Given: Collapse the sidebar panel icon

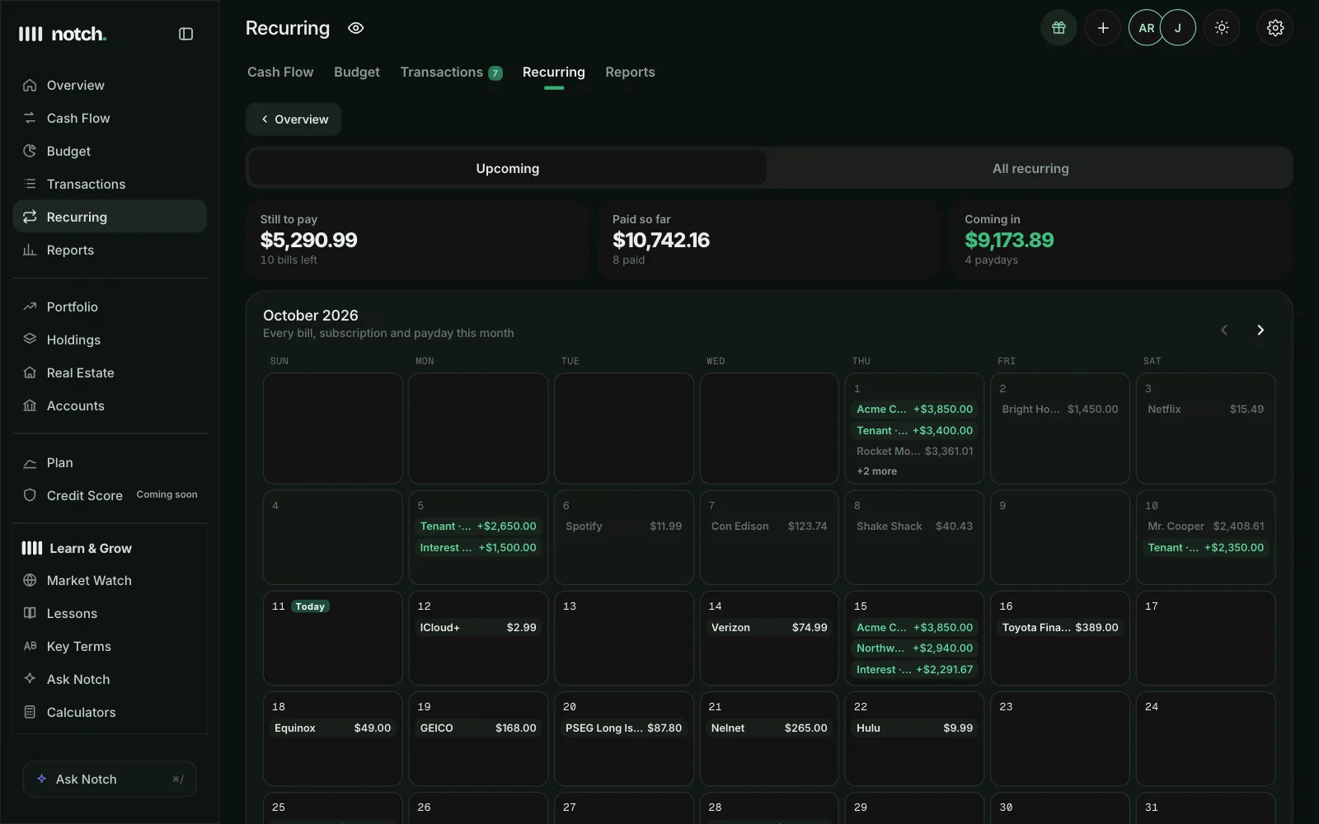Looking at the screenshot, I should click(186, 34).
